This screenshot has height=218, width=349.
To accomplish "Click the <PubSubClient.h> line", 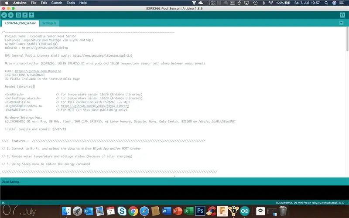I will 18,110.
